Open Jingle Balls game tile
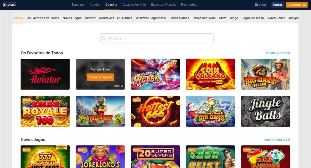The width and height of the screenshot is (311, 168). pyautogui.click(x=266, y=111)
